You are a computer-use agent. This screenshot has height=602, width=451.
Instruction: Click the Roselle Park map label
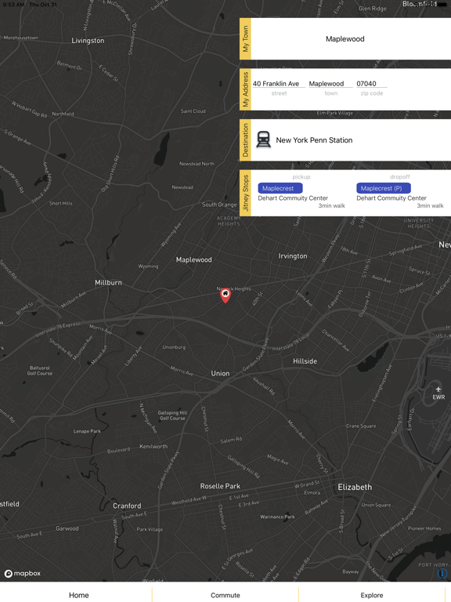click(x=220, y=486)
